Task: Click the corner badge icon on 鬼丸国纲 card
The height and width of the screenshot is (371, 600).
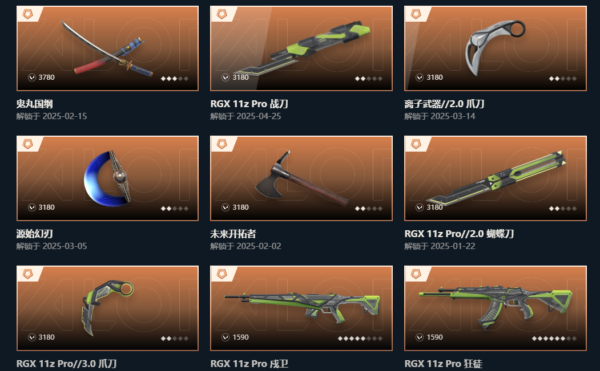Action: tap(27, 14)
